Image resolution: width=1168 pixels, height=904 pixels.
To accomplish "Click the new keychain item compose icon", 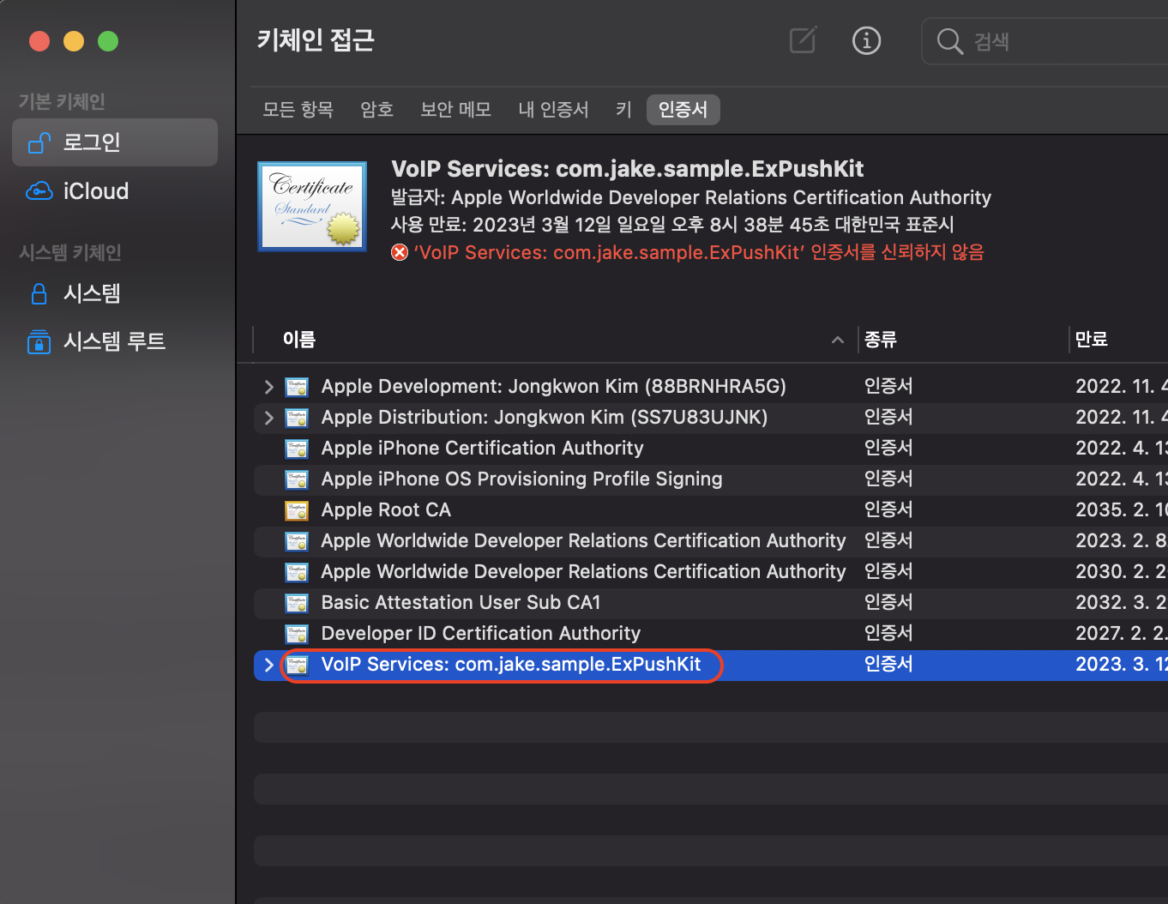I will 803,40.
